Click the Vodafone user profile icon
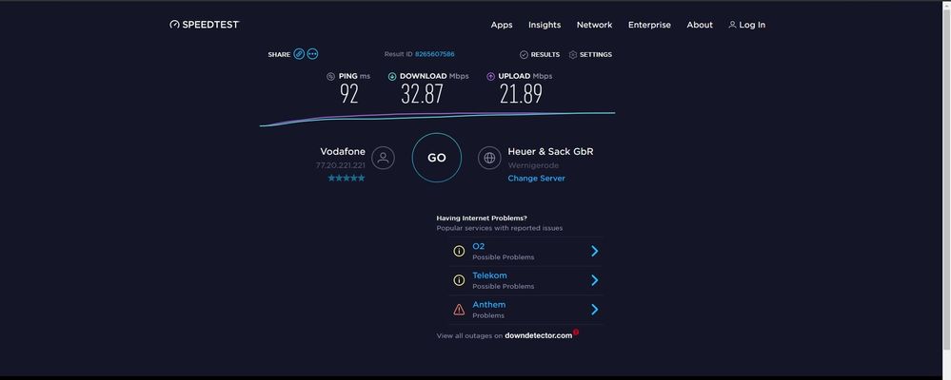The height and width of the screenshot is (380, 951). [383, 158]
